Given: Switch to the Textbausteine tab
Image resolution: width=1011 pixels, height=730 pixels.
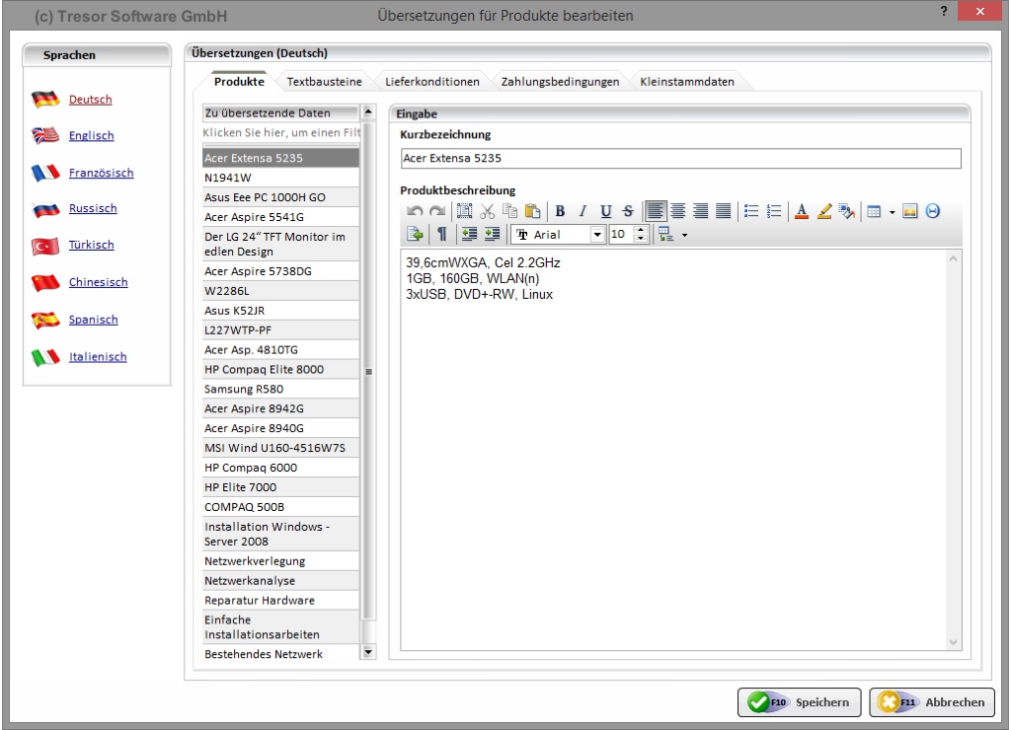Looking at the screenshot, I should click(323, 82).
